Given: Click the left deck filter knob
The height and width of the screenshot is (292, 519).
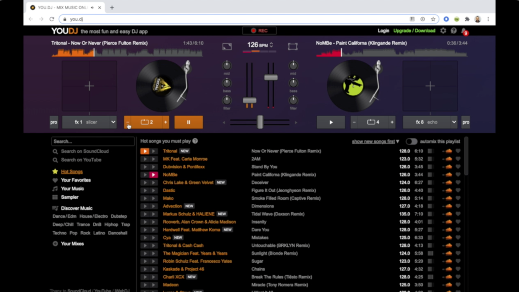Looking at the screenshot, I should pos(227,100).
